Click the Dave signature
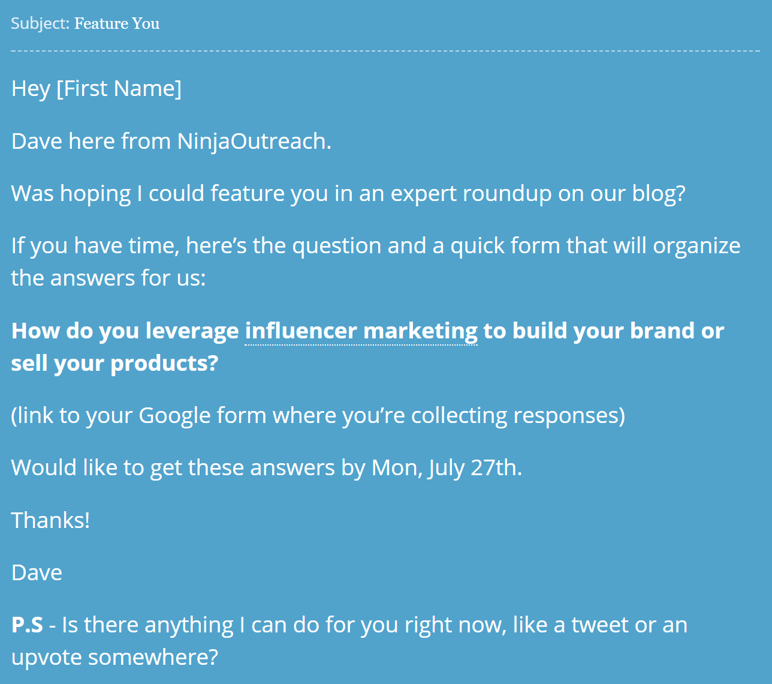 click(x=37, y=572)
